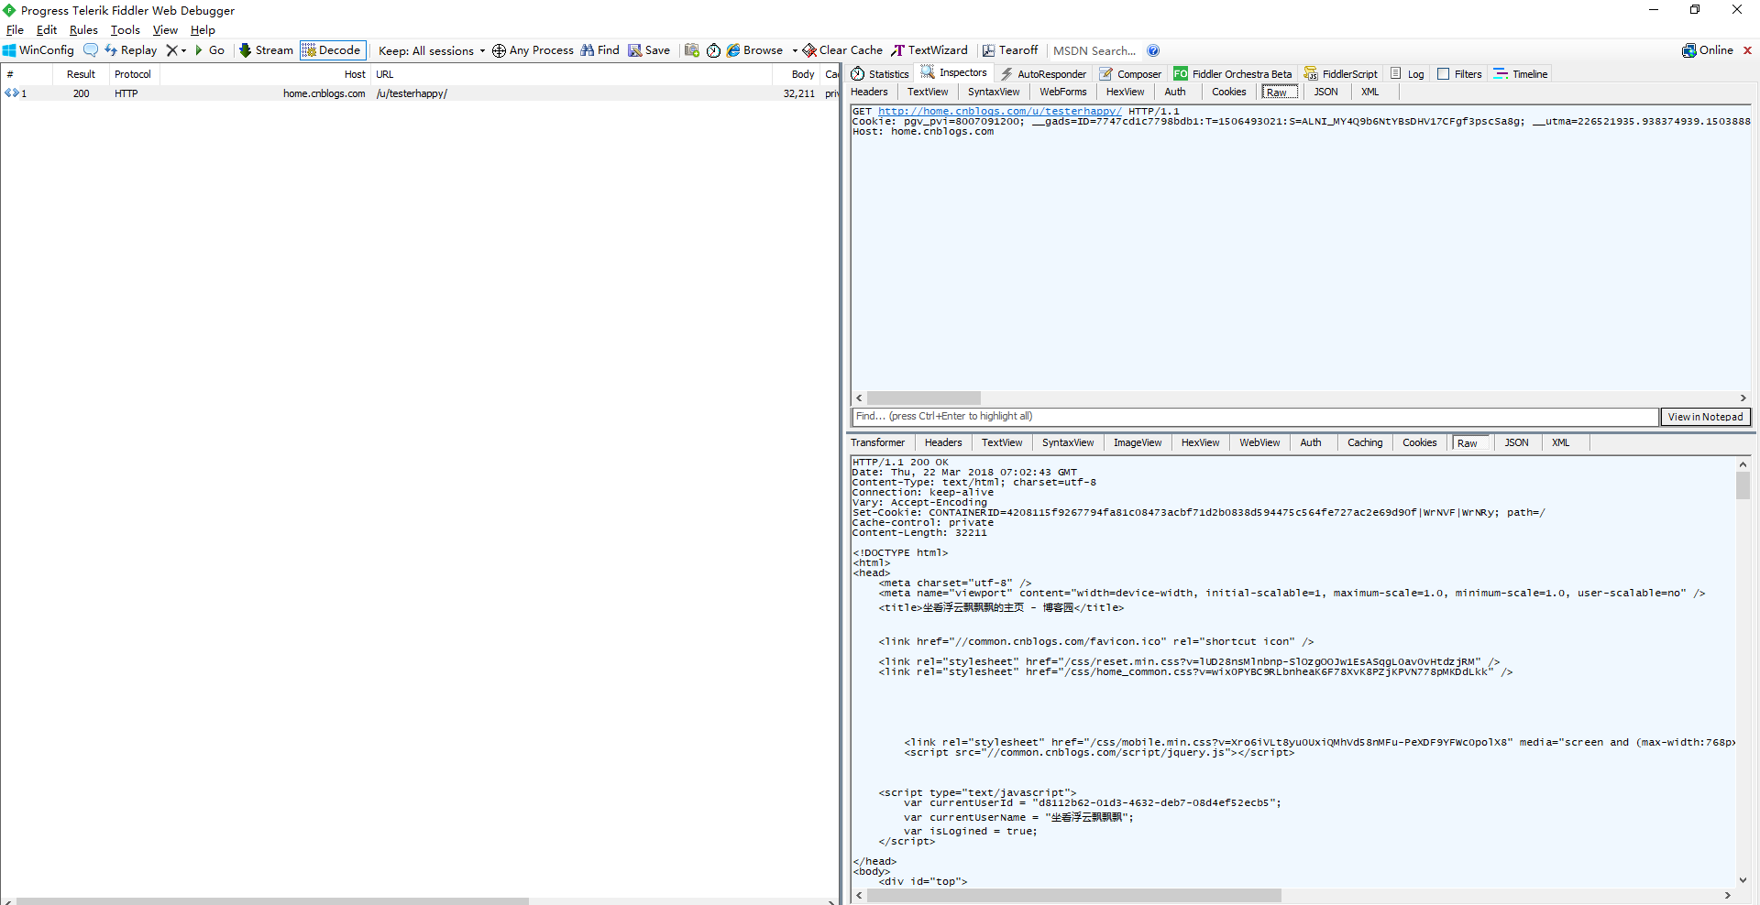Open the Rules menu

pos(83,30)
